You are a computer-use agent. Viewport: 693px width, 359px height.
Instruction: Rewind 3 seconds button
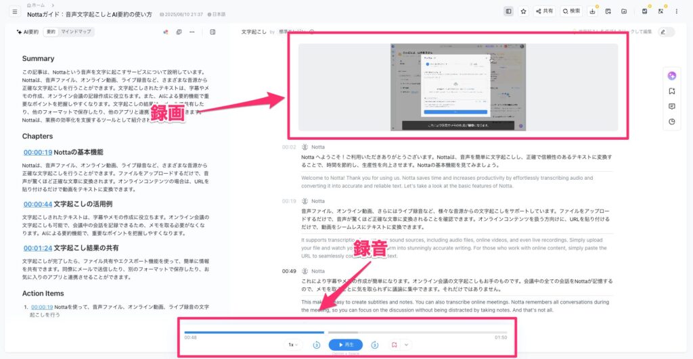317,345
